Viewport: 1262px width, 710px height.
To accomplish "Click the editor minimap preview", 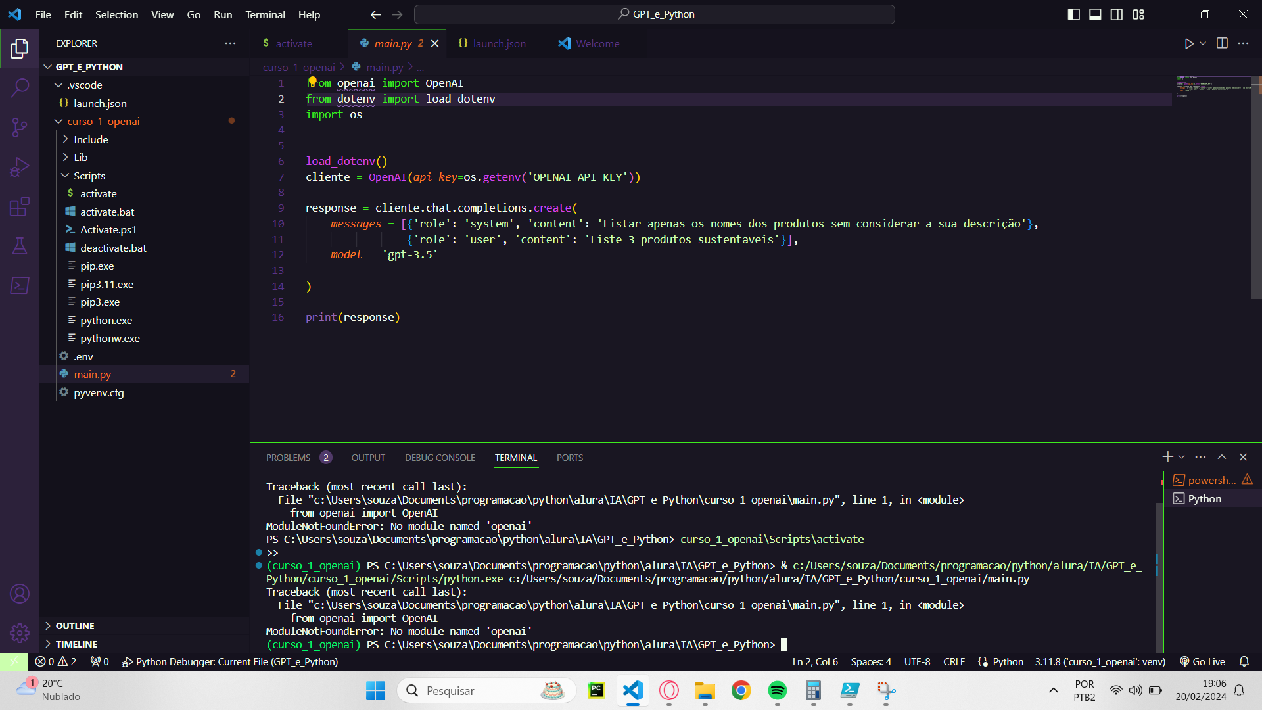I will point(1213,85).
